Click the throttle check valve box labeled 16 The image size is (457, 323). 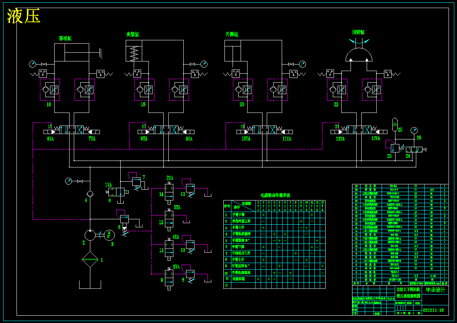click(50, 89)
